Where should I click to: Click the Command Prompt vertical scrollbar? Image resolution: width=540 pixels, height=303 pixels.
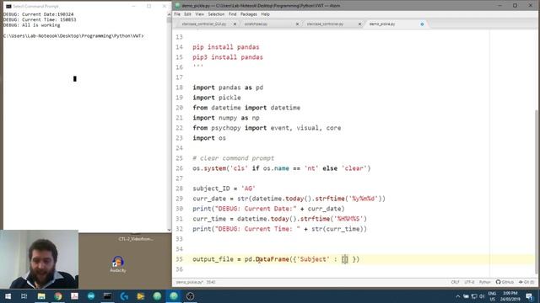[169, 20]
